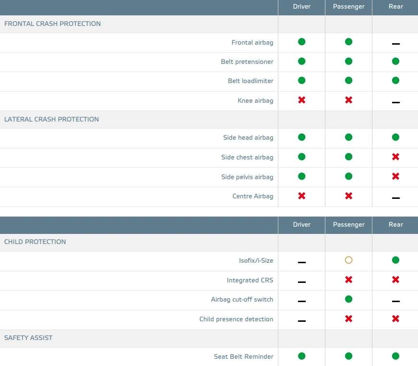Click the red cross for Rear Child presence detection

coord(395,318)
